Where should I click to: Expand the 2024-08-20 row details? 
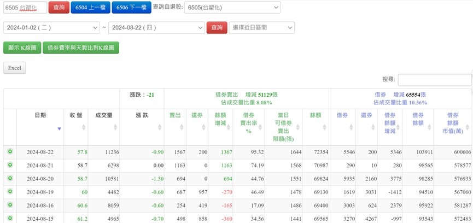10,178
